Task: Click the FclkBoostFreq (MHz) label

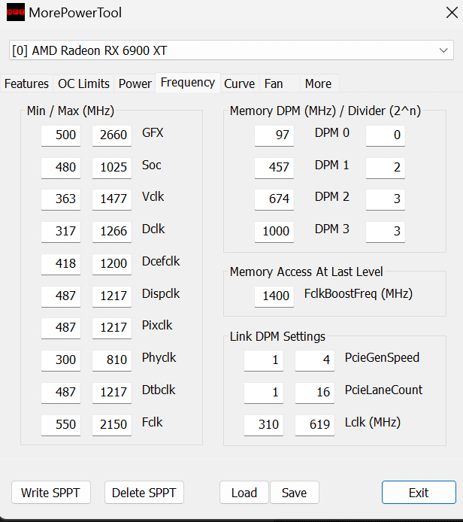Action: (359, 293)
